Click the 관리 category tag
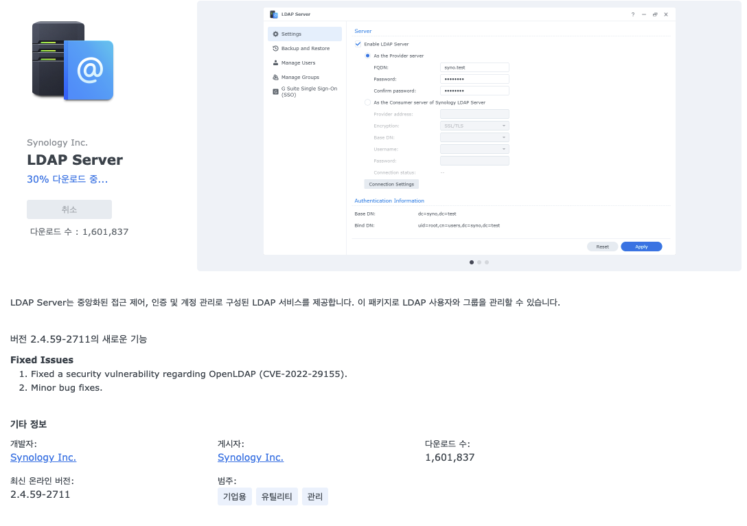 [315, 496]
